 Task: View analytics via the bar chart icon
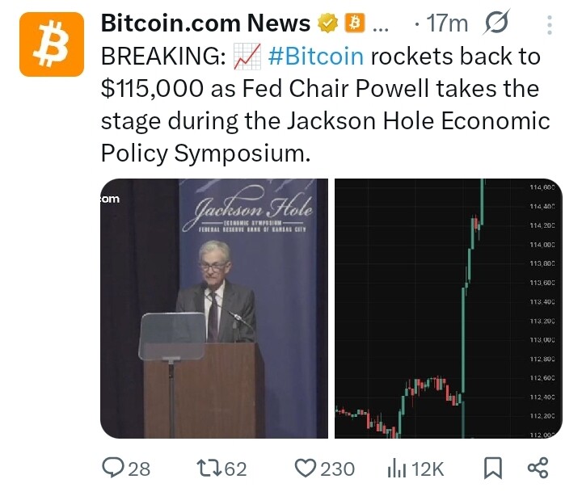click(x=396, y=469)
